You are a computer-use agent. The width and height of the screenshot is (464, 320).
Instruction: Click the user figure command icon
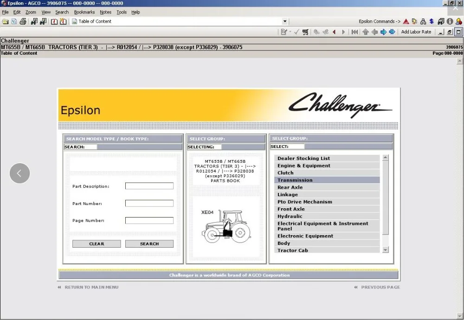click(459, 21)
